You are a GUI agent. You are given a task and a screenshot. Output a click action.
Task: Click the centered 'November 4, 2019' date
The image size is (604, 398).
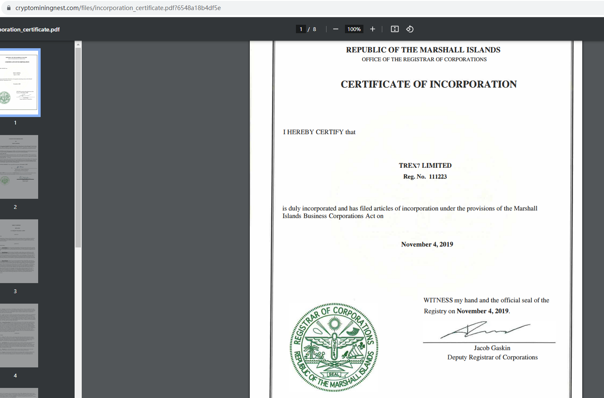pos(427,245)
